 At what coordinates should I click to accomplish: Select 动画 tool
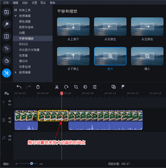[x=22, y=33]
